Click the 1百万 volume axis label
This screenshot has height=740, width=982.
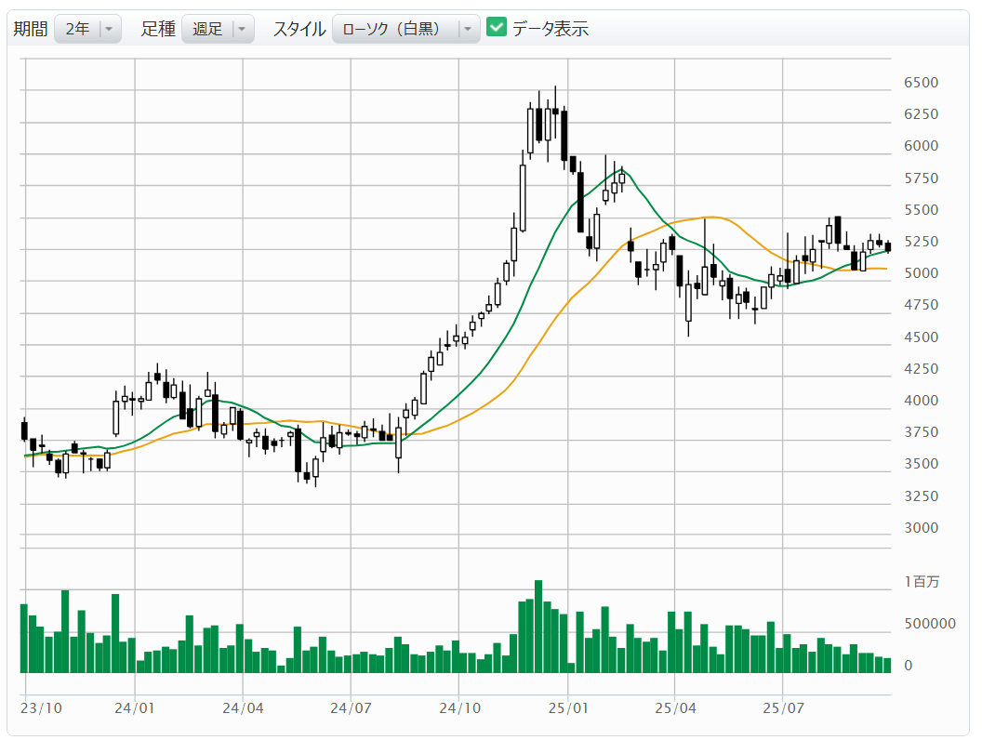[x=921, y=582]
